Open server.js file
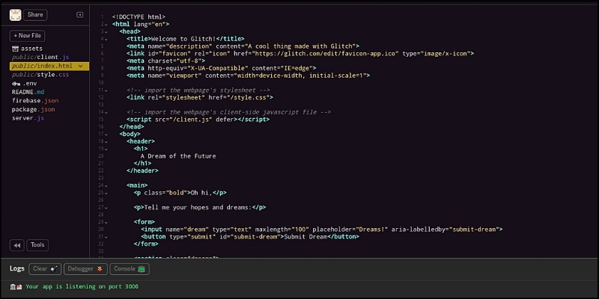599x299 pixels. pyautogui.click(x=28, y=119)
